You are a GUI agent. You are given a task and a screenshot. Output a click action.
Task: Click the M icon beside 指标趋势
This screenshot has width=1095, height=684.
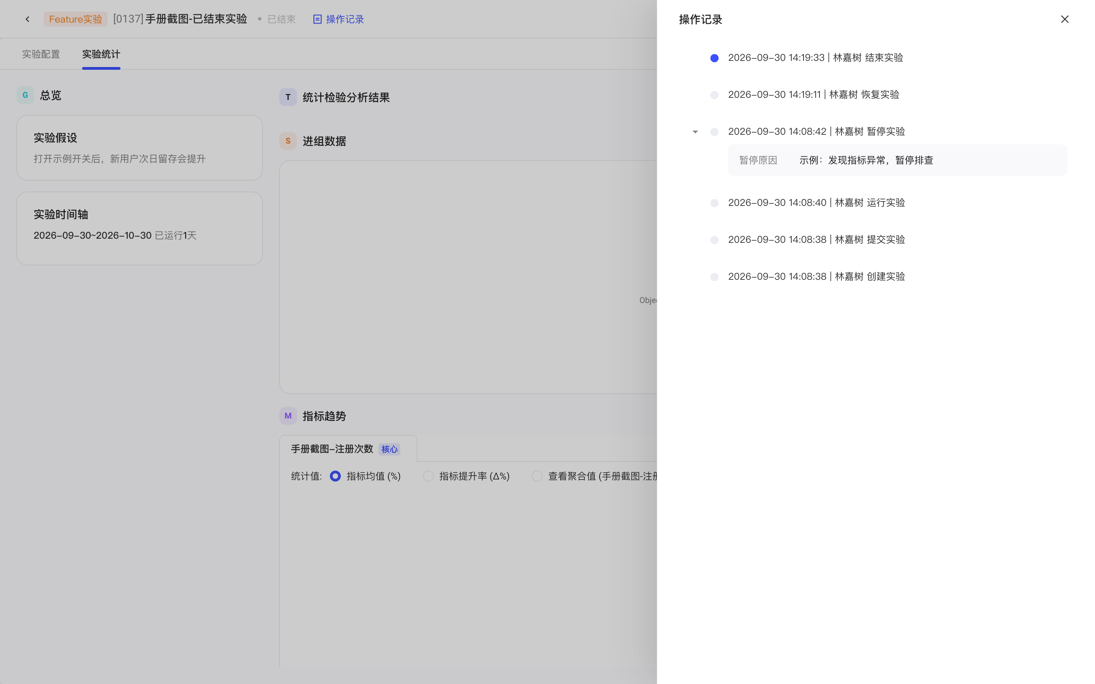[288, 416]
